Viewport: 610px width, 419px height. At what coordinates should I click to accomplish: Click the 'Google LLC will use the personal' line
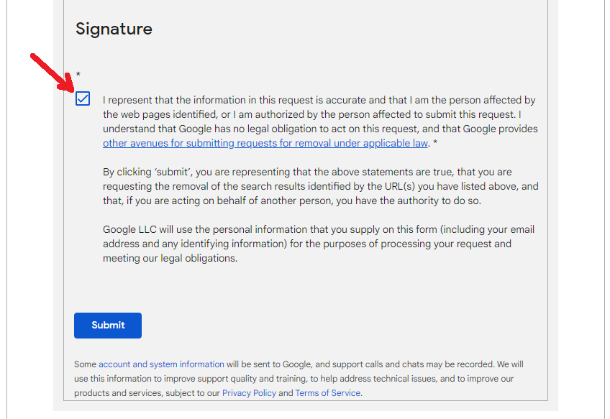coord(319,229)
